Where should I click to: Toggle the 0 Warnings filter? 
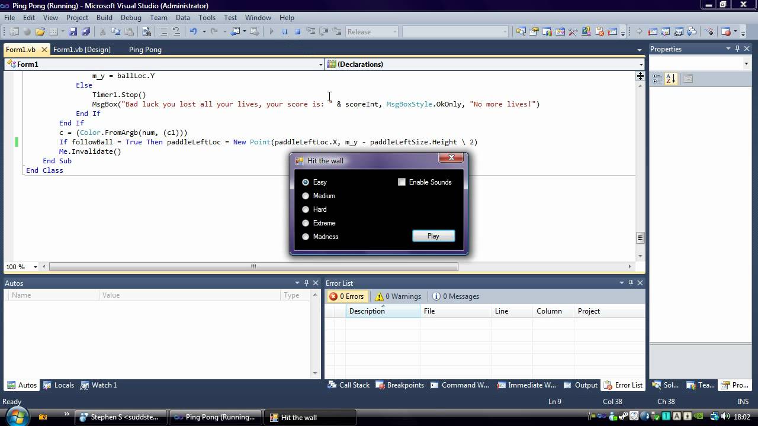[397, 296]
